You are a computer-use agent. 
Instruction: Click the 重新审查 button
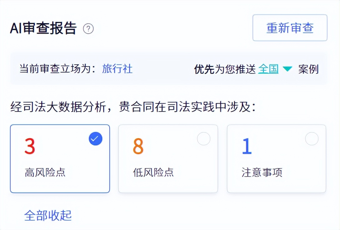(289, 28)
